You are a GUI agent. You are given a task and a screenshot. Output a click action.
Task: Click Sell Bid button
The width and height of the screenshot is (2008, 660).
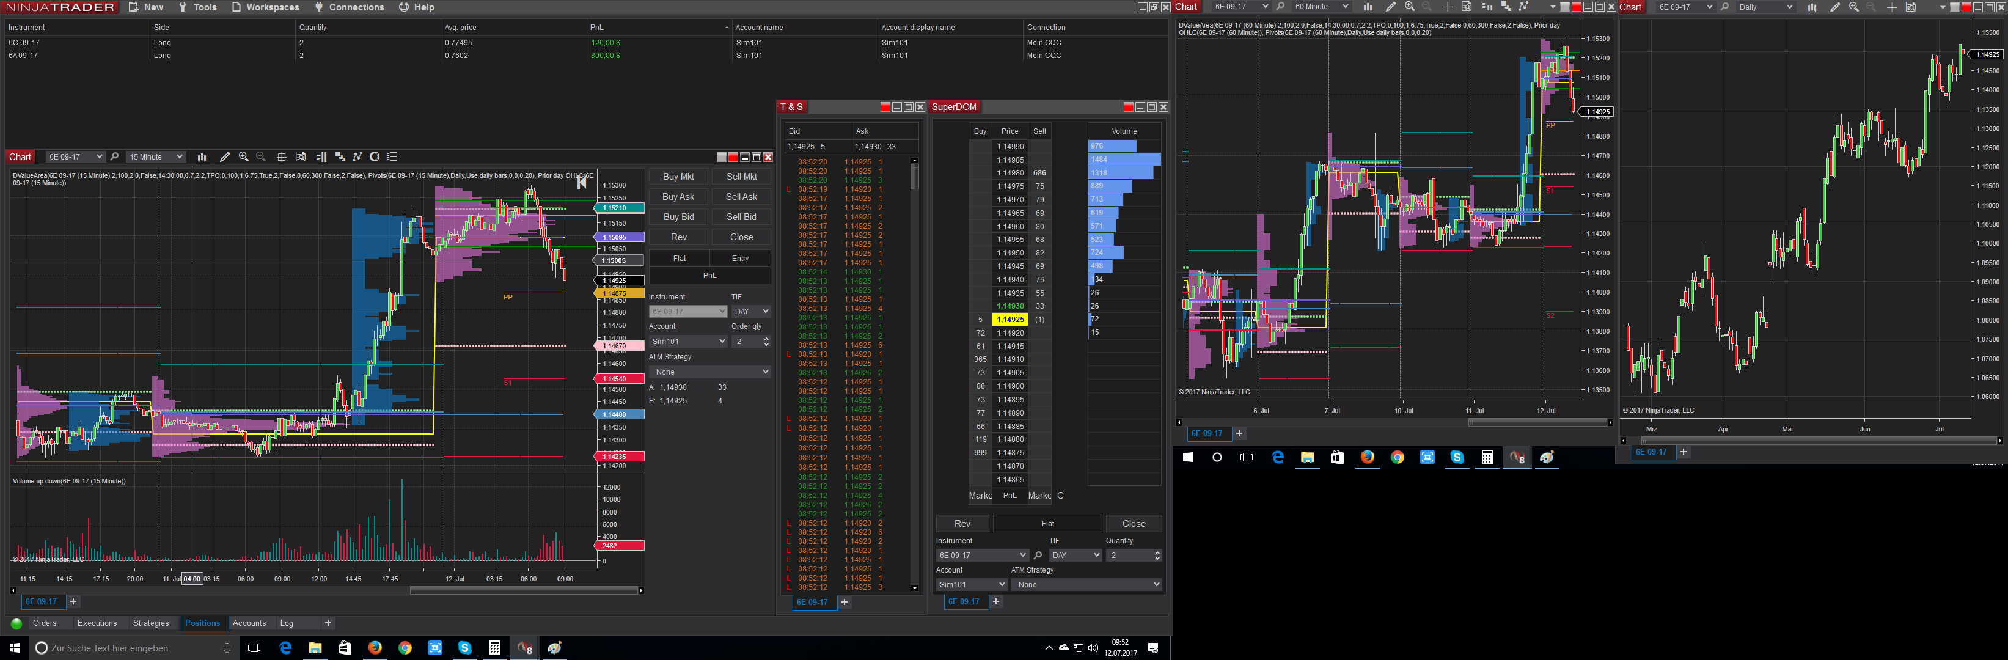(741, 218)
